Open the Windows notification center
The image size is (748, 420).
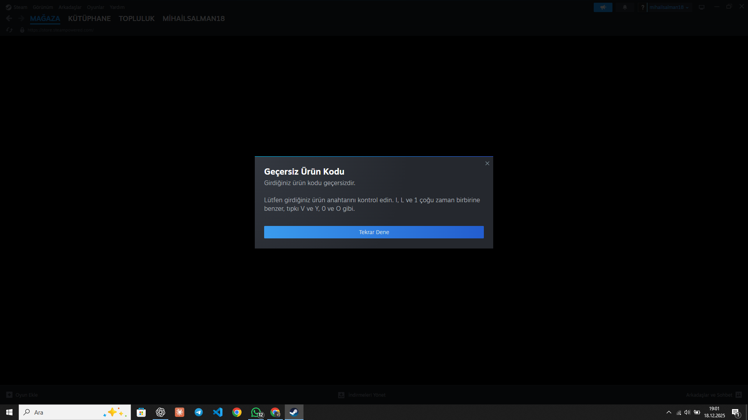click(x=736, y=412)
